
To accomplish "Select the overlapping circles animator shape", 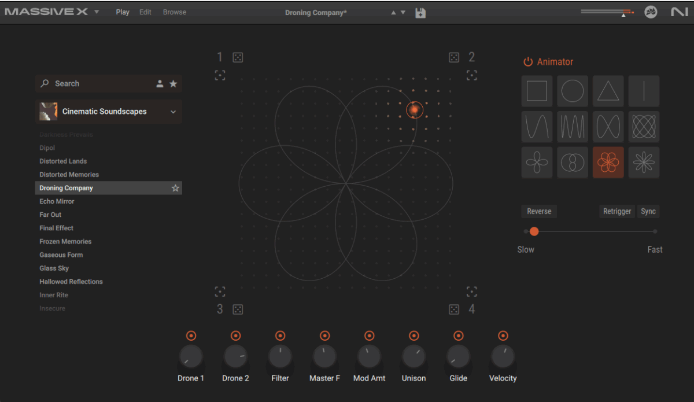I will click(x=573, y=163).
